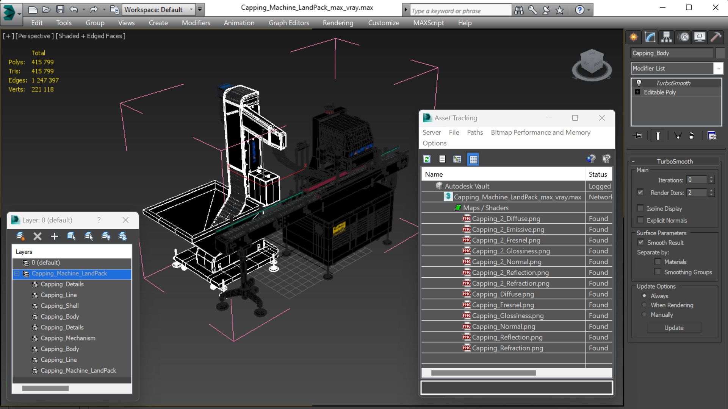Click the Pin Stack icon

click(x=638, y=135)
